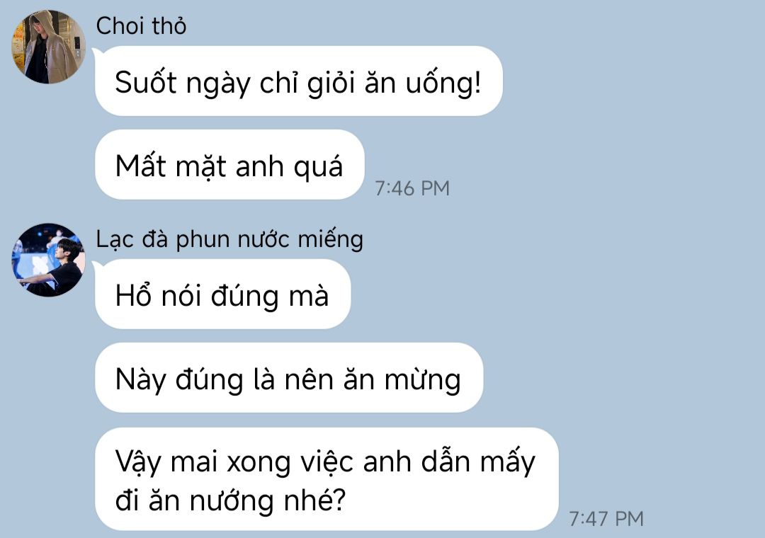Open Choi thỏ's hooded profile avatar
This screenshot has height=538, width=765.
tap(48, 47)
